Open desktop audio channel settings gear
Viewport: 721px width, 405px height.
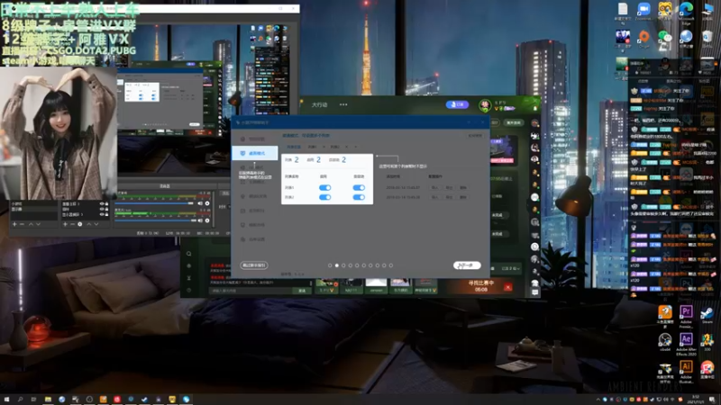207,203
